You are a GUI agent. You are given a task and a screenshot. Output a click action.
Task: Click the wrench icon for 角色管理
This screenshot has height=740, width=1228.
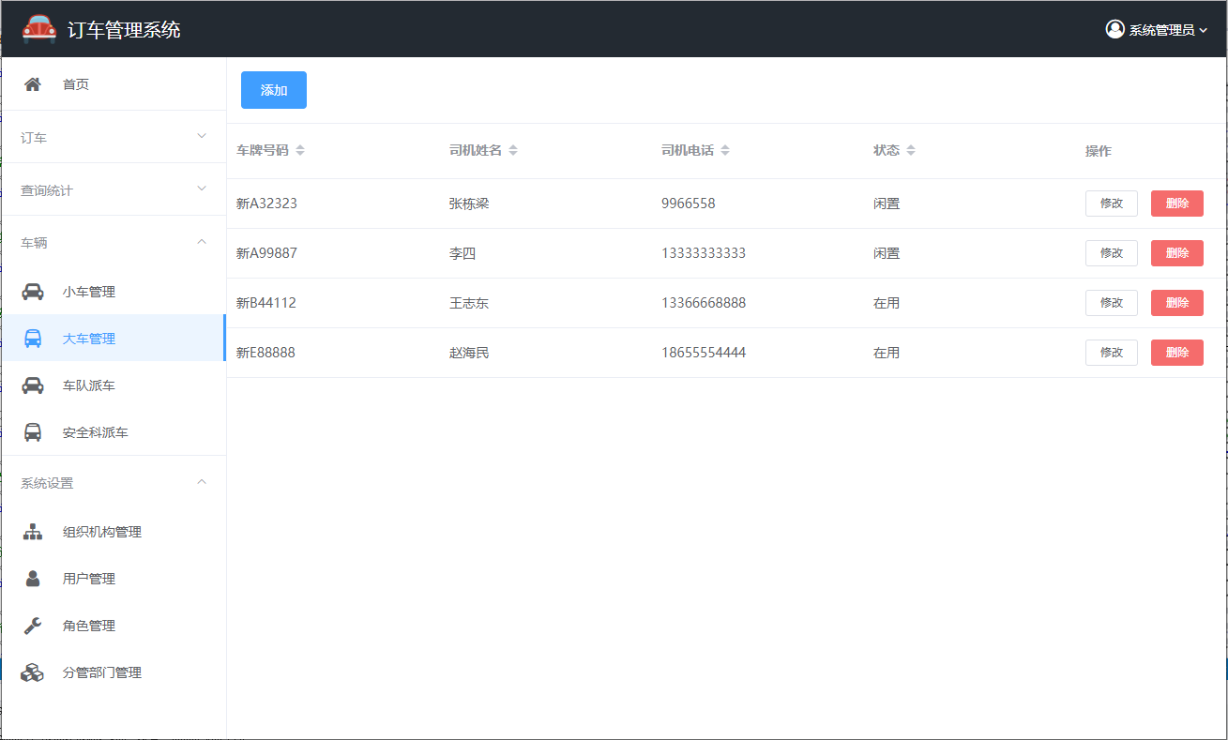point(33,626)
